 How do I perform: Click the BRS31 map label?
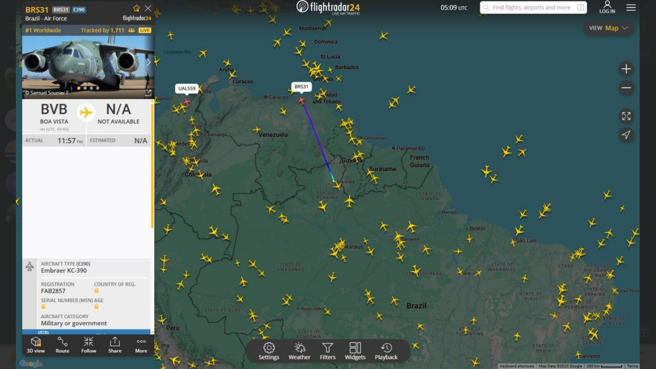pos(301,87)
